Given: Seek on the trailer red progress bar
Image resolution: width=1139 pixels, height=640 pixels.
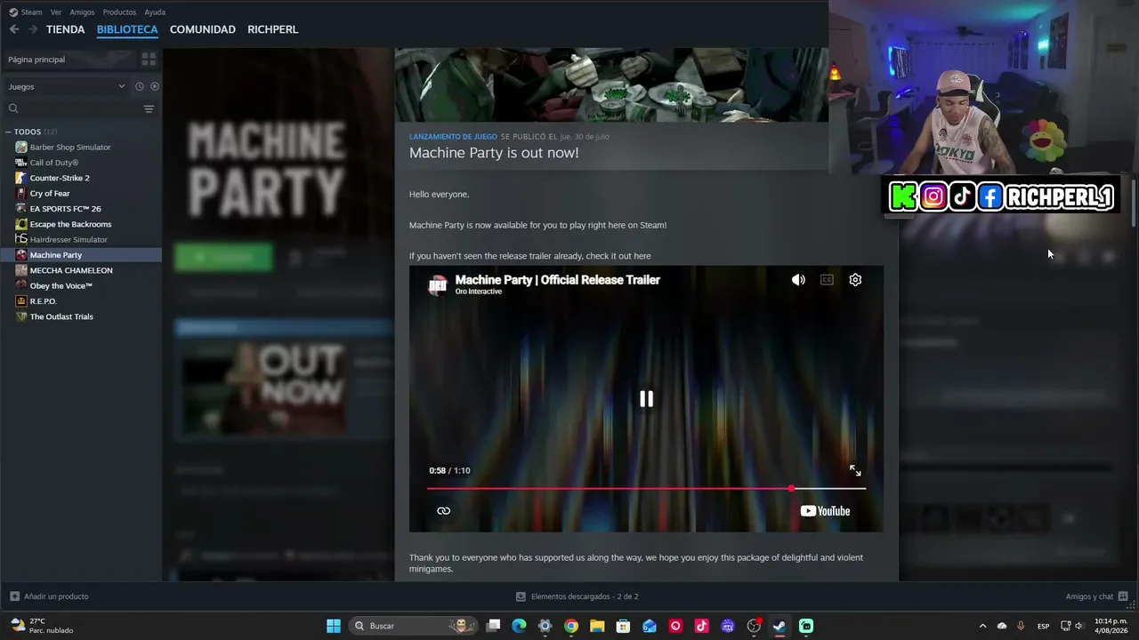Looking at the screenshot, I should (646, 488).
